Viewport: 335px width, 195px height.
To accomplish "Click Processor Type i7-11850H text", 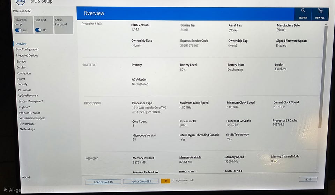I will click(146, 112).
